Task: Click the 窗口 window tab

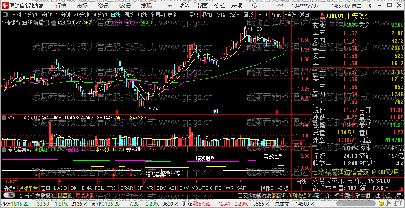Action: click(x=46, y=188)
